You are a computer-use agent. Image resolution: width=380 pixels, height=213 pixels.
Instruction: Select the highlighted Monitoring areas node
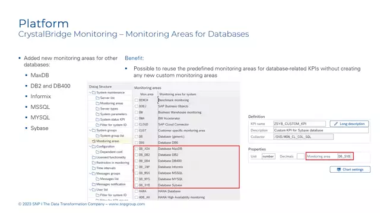106,141
